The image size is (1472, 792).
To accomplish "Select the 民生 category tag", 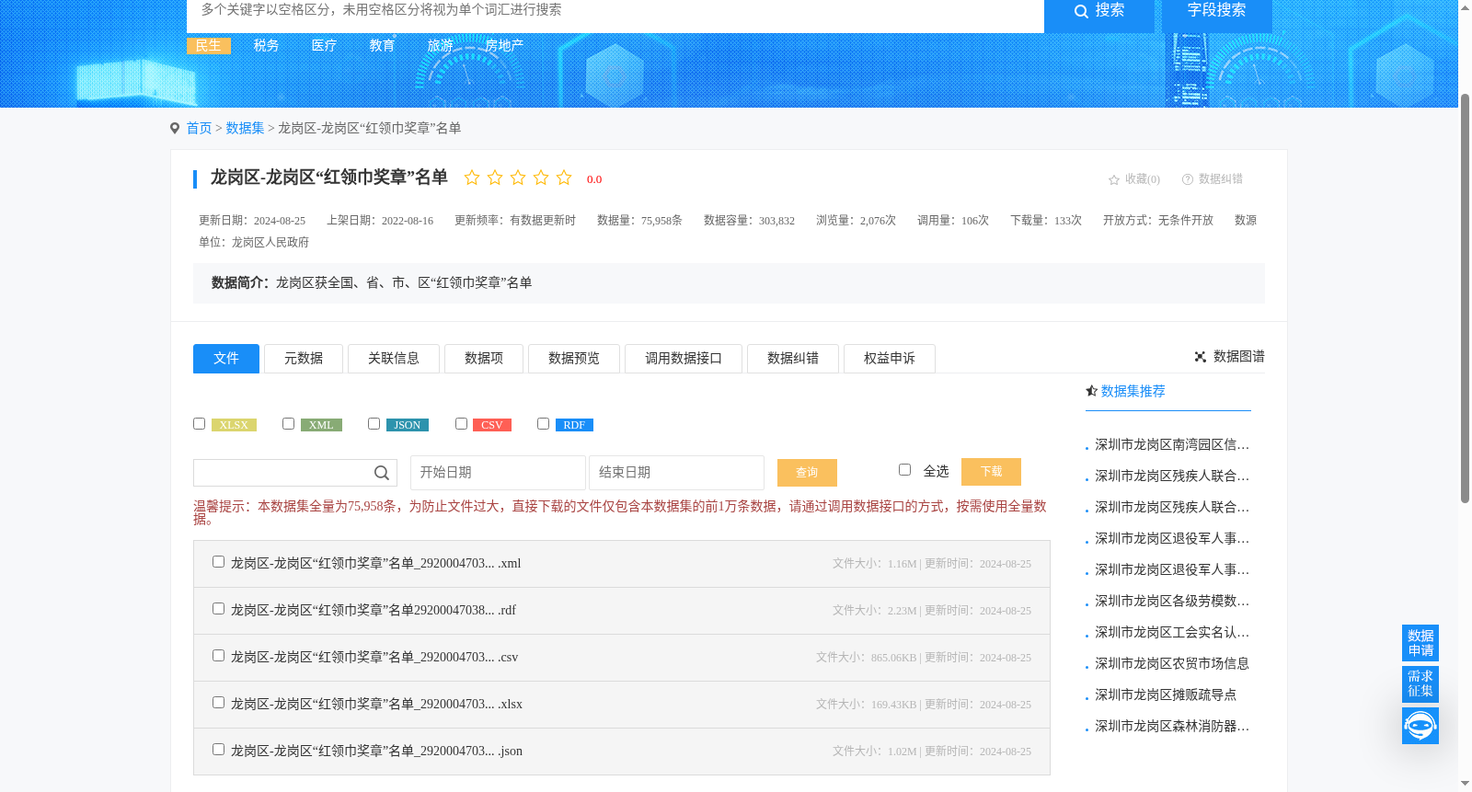I will (x=209, y=46).
